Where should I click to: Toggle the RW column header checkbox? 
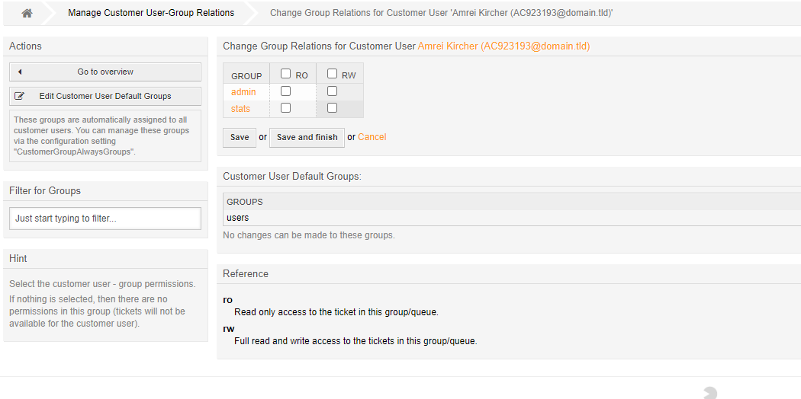[332, 75]
